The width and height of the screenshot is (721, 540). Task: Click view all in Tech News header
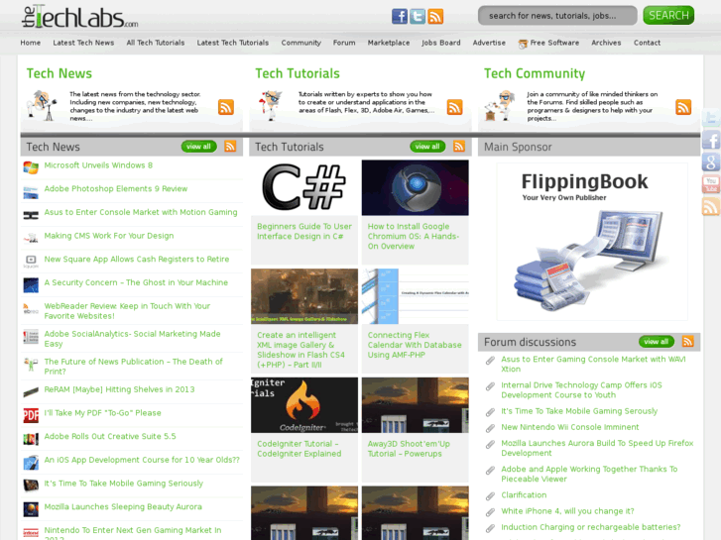[198, 147]
